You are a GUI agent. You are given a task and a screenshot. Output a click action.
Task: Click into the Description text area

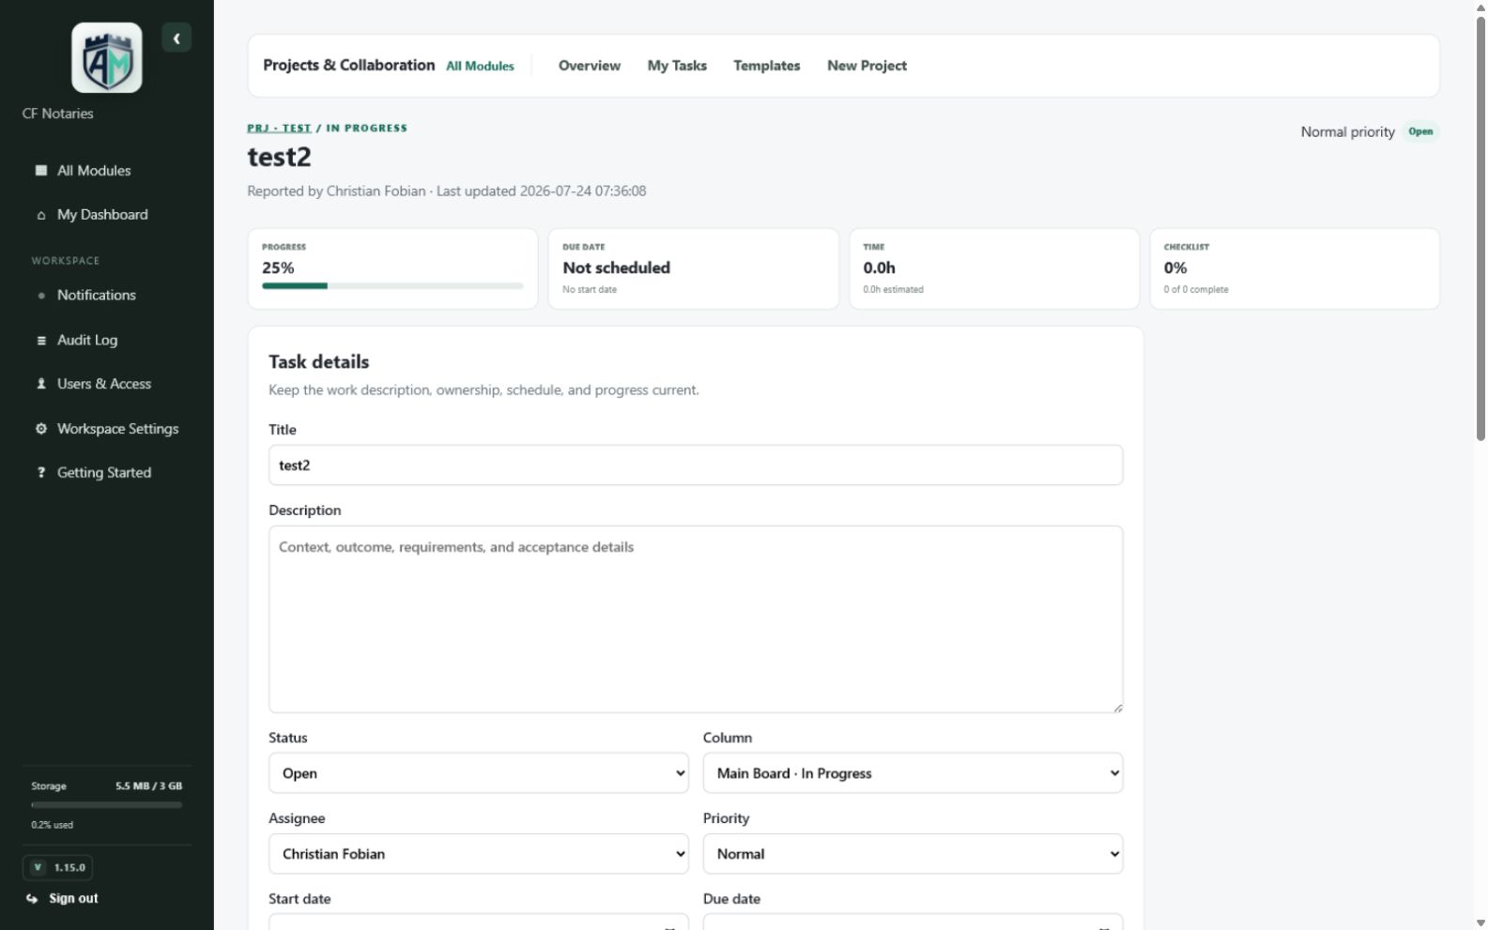tap(696, 619)
